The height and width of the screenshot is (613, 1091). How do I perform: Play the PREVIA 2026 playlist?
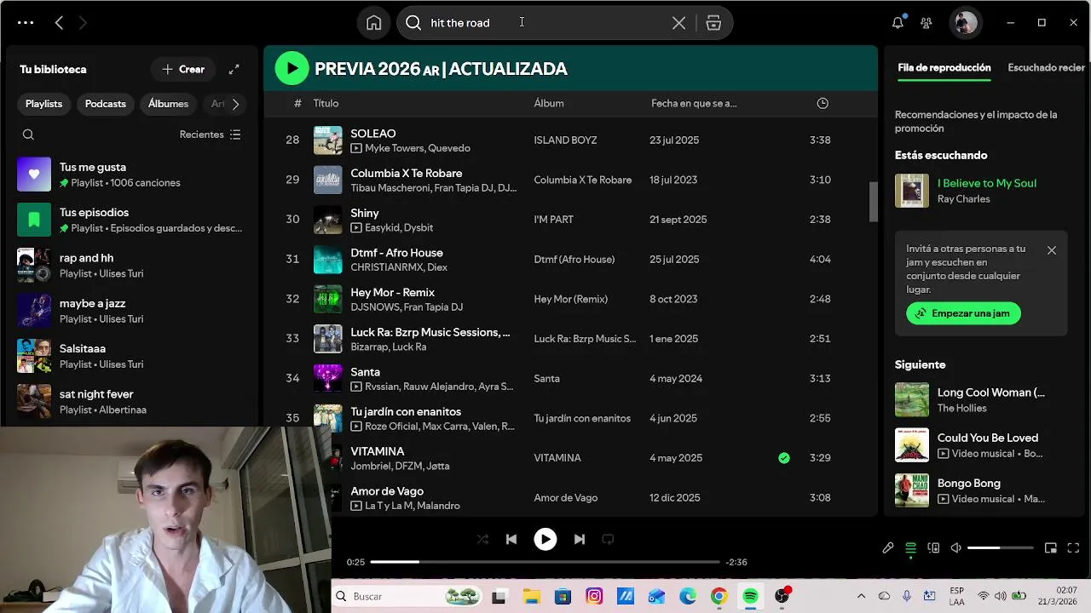[292, 68]
